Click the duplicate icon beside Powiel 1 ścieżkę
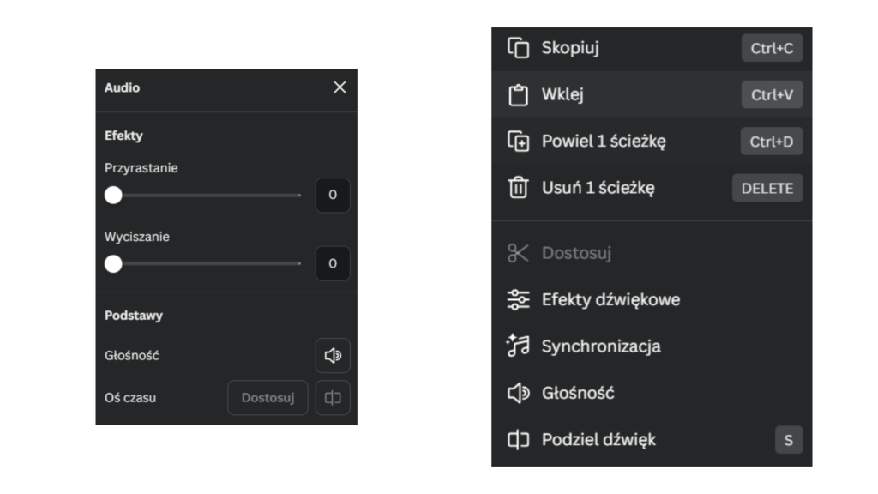878x494 pixels. [x=518, y=142]
